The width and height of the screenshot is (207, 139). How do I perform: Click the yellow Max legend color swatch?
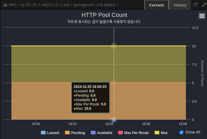coord(157,133)
